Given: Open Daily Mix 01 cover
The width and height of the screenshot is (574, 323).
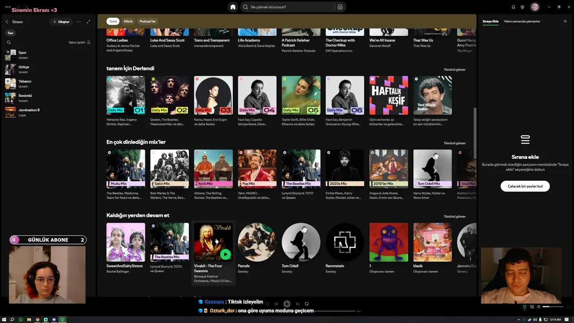Looking at the screenshot, I should [x=126, y=95].
